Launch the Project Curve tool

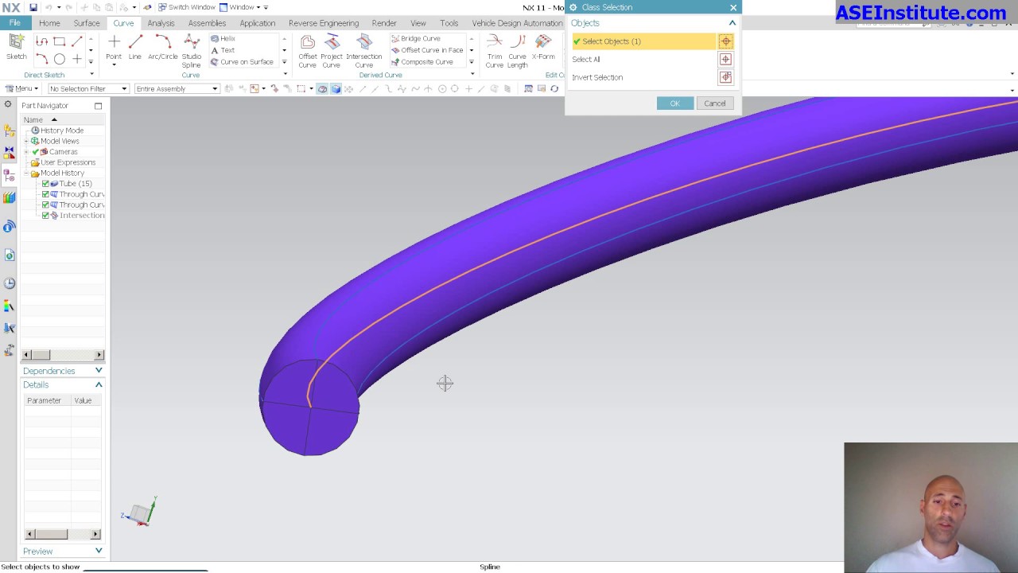click(x=332, y=51)
